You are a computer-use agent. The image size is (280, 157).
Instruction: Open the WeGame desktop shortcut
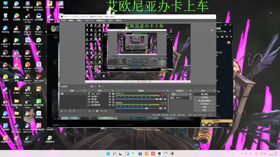pos(5,102)
